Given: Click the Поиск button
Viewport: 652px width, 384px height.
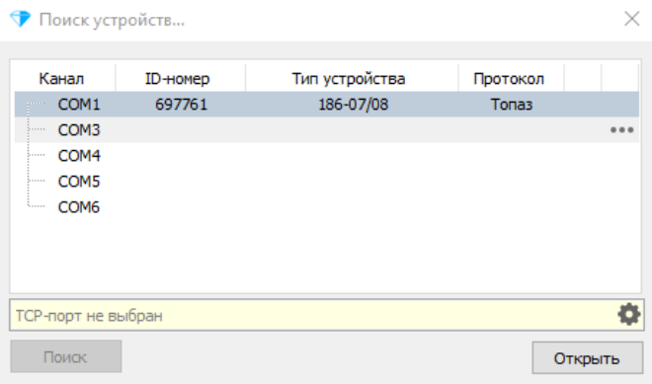Looking at the screenshot, I should click(66, 356).
